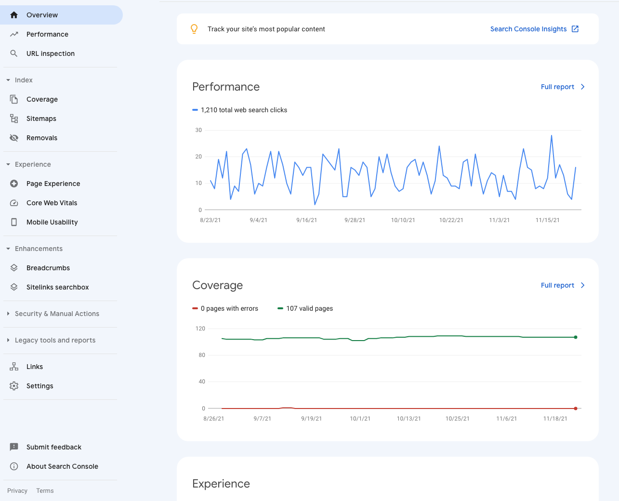Open URL inspection
Viewport: 619px width, 501px height.
pyautogui.click(x=61, y=53)
